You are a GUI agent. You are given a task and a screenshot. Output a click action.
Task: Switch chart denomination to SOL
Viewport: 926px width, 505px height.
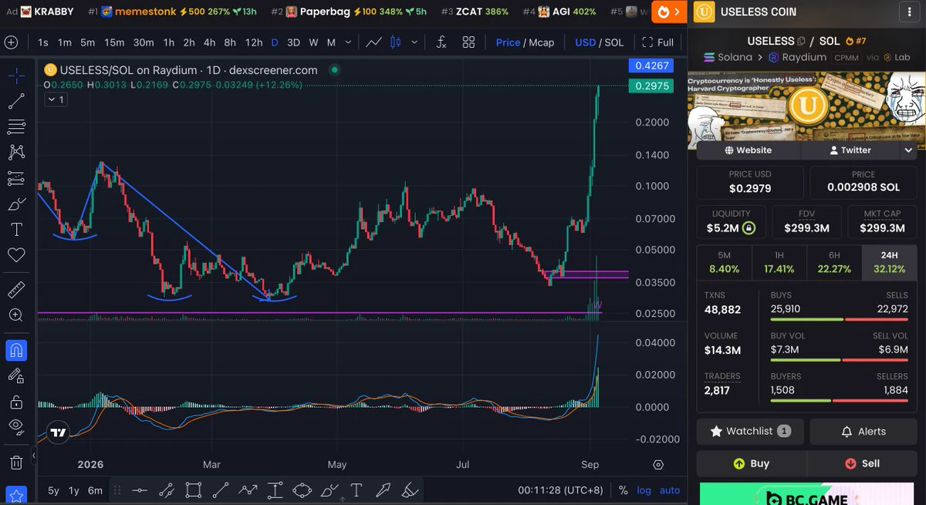[614, 42]
